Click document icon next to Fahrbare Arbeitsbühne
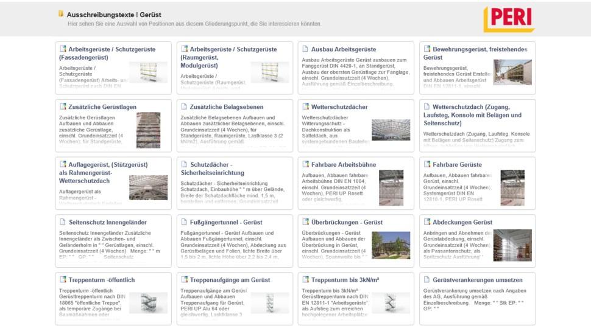The width and height of the screenshot is (591, 331). (x=306, y=165)
